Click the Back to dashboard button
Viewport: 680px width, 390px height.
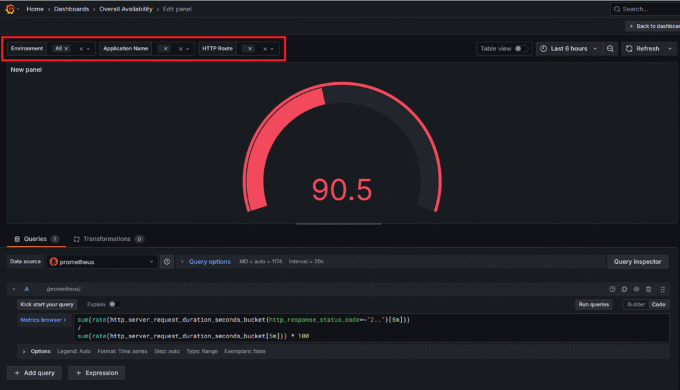click(654, 27)
